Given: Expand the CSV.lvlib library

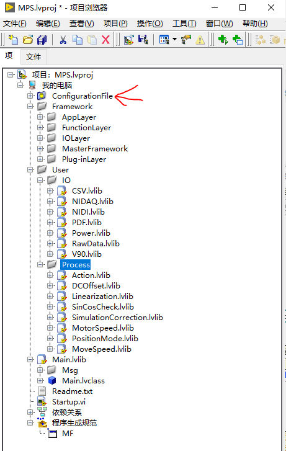Looking at the screenshot, I should 50,190.
